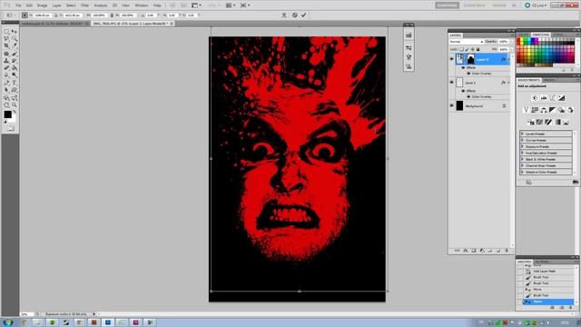Select the Rectangular Marquee tool
581x327 pixels.
click(6, 33)
